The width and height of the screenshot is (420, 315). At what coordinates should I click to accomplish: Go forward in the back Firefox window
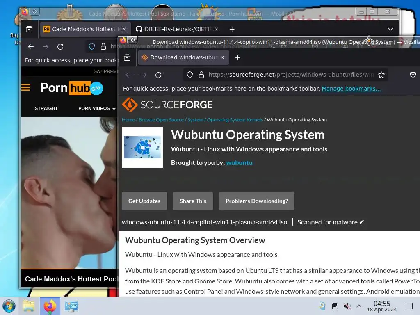(46, 47)
